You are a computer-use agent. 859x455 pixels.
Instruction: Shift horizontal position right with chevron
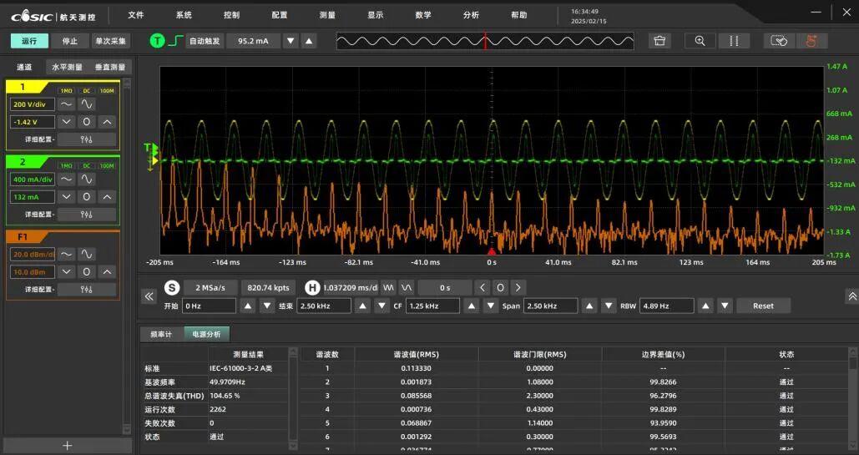pos(518,287)
